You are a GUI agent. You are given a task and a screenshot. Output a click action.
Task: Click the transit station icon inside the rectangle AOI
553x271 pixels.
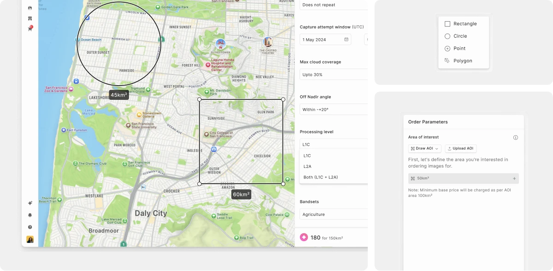tap(214, 150)
